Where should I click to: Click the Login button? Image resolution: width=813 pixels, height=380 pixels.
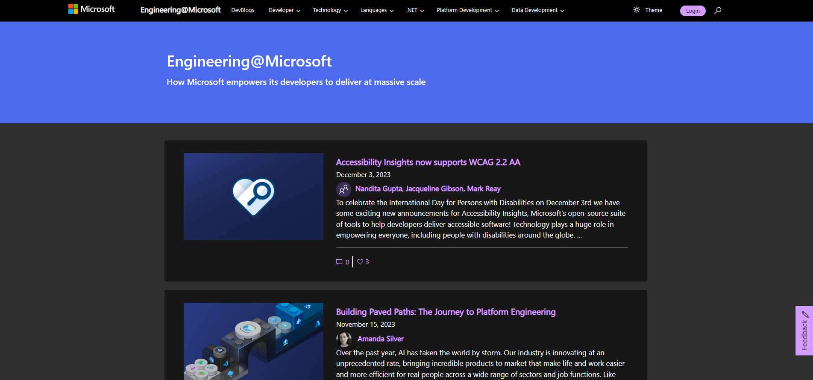pyautogui.click(x=693, y=11)
